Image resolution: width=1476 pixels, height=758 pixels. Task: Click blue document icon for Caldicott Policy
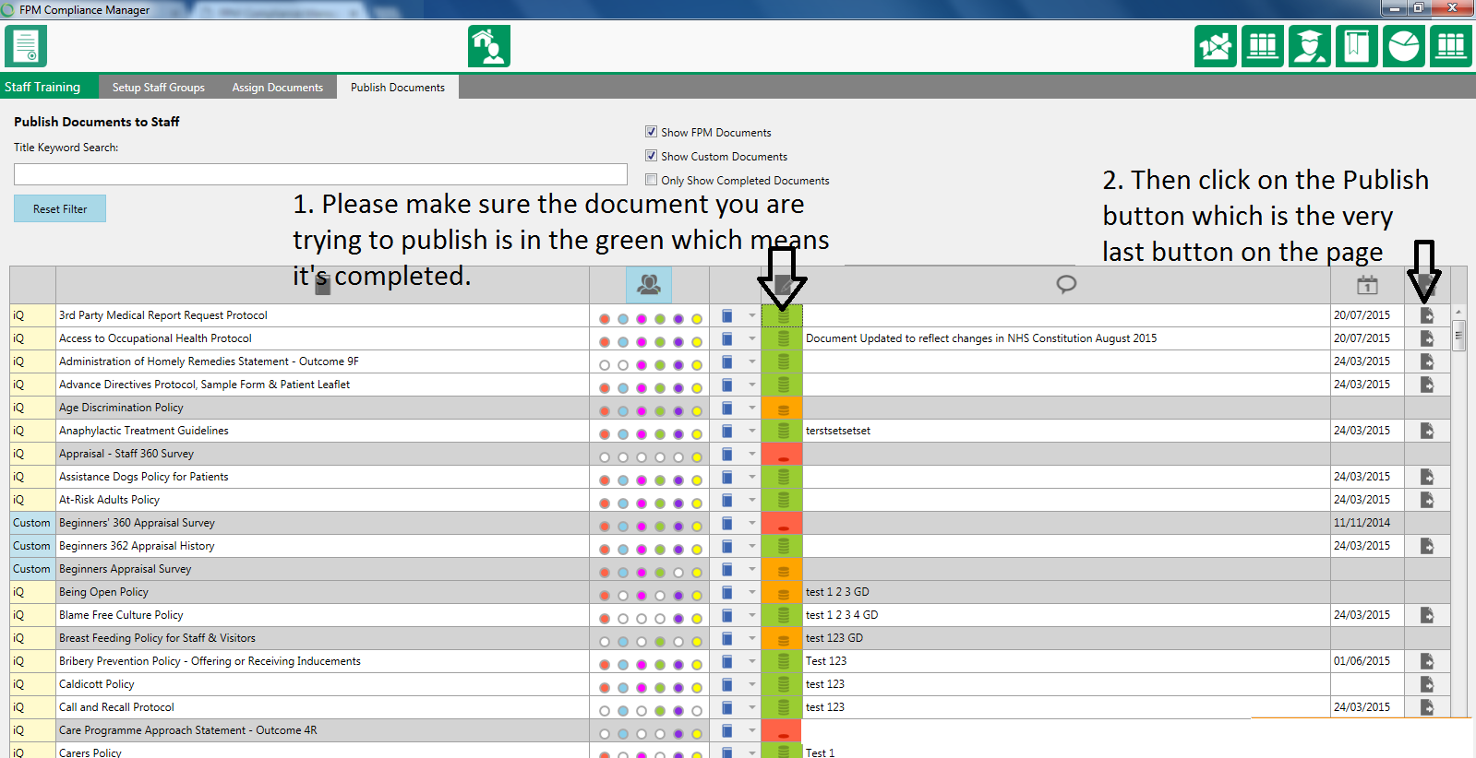727,684
